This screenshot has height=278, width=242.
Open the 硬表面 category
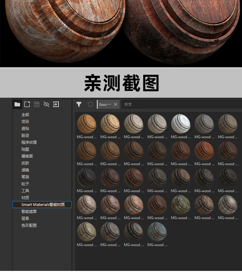click(27, 156)
